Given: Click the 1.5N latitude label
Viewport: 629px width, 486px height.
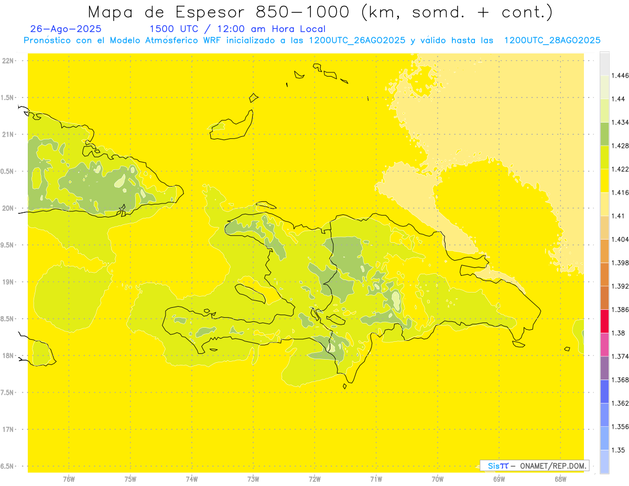Looking at the screenshot, I should point(7,98).
